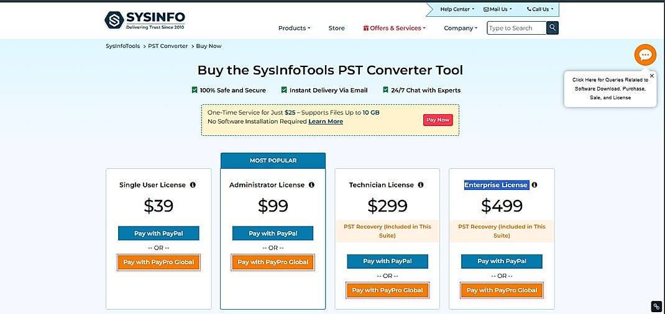Viewport: 665px width, 314px height.
Task: Click 24/7 Chat with Experts text
Action: (426, 90)
